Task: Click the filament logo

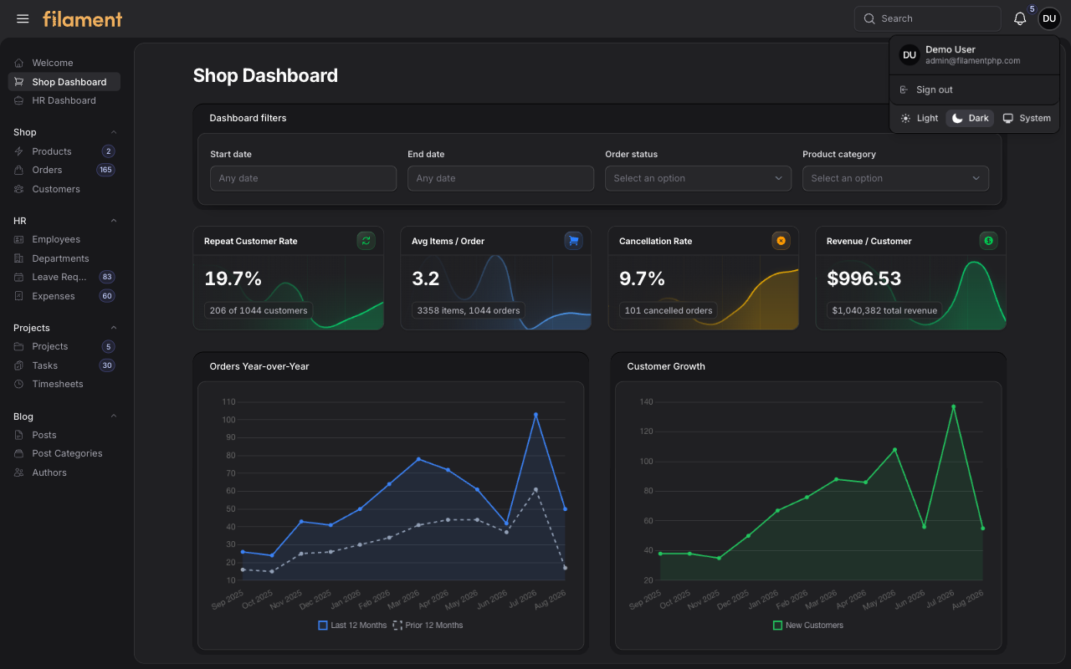Action: pos(83,18)
